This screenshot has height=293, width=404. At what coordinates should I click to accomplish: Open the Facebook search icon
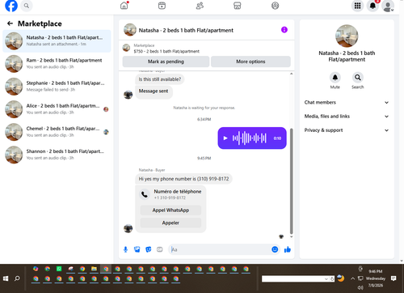(27, 6)
